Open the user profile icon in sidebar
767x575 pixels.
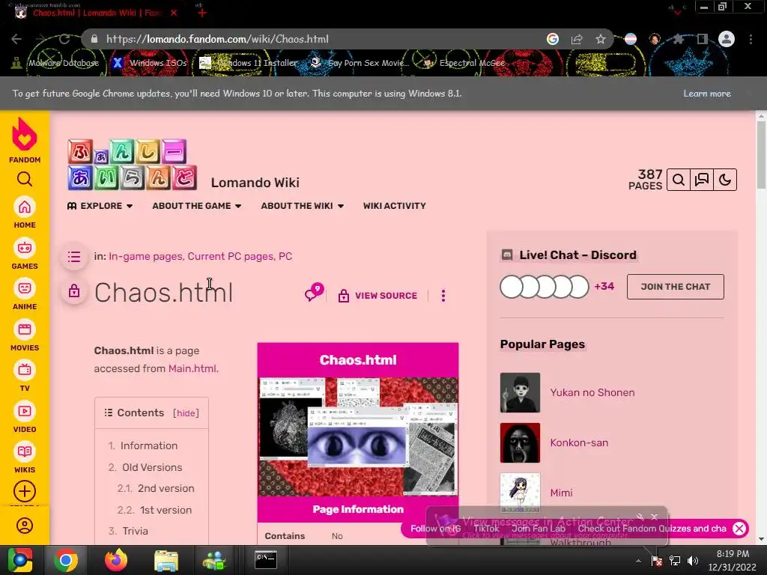(25, 526)
